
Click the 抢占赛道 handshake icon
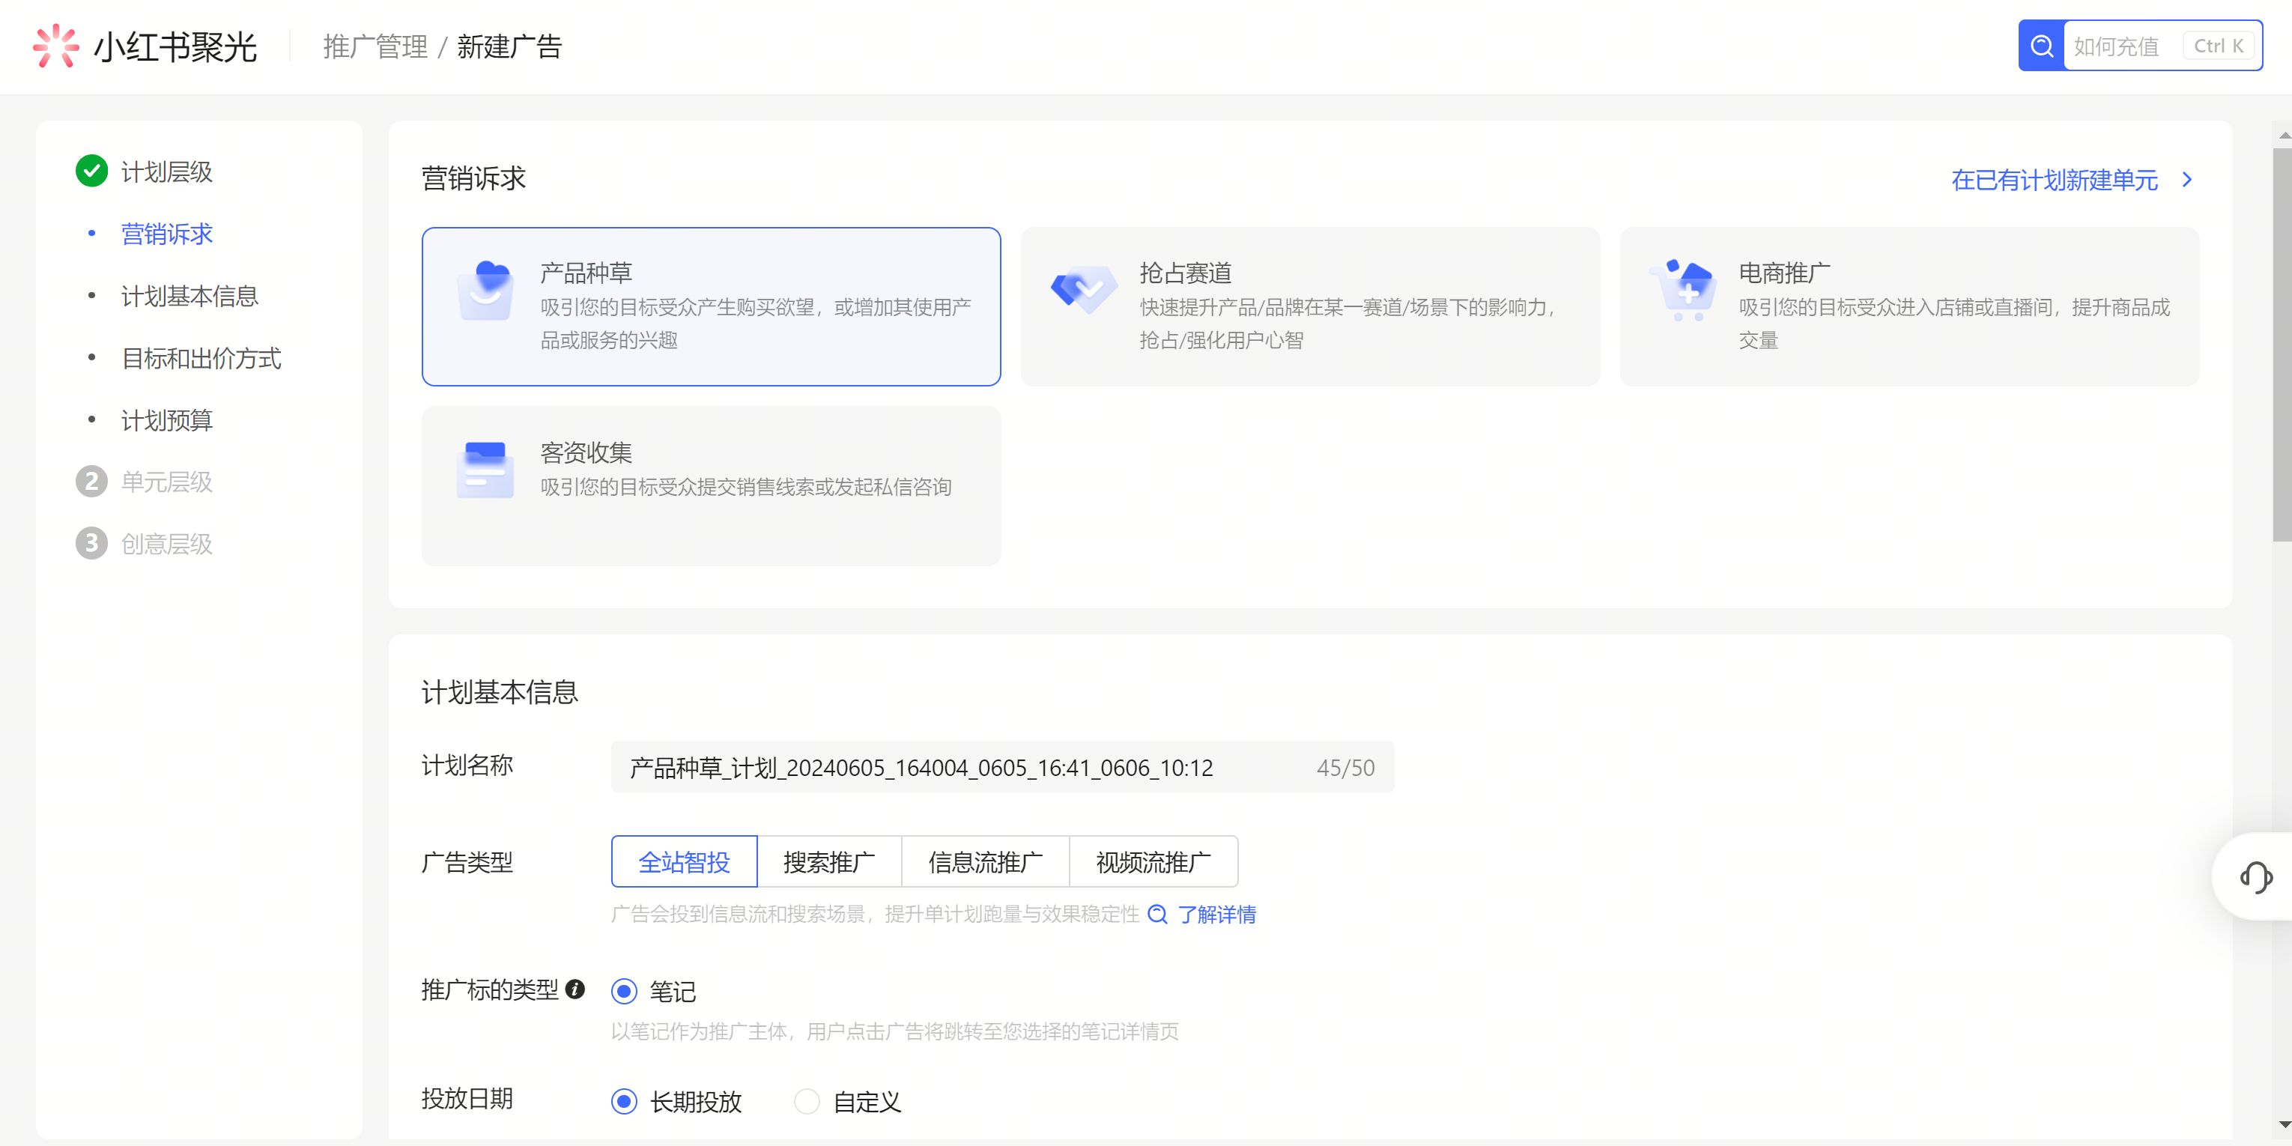click(x=1084, y=289)
